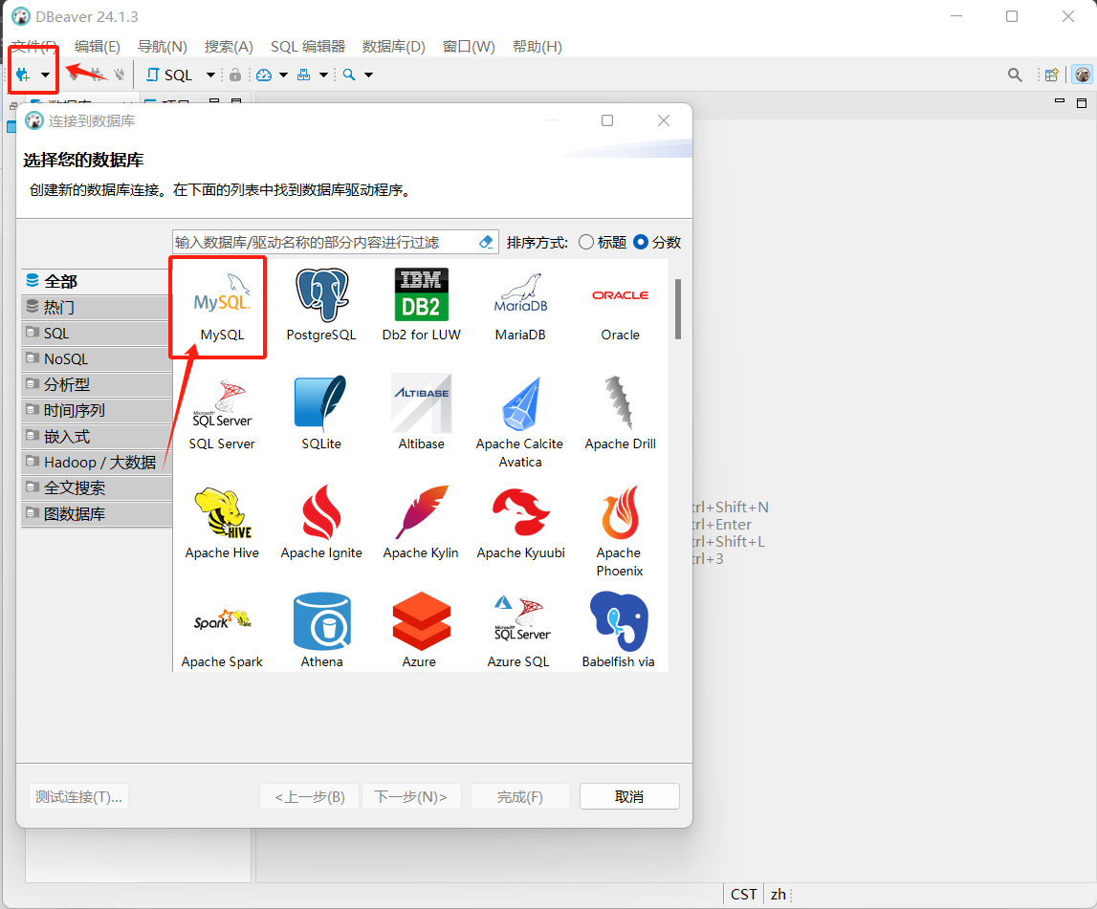
Task: Click the DBeaver community icon at top right
Action: [x=1082, y=75]
